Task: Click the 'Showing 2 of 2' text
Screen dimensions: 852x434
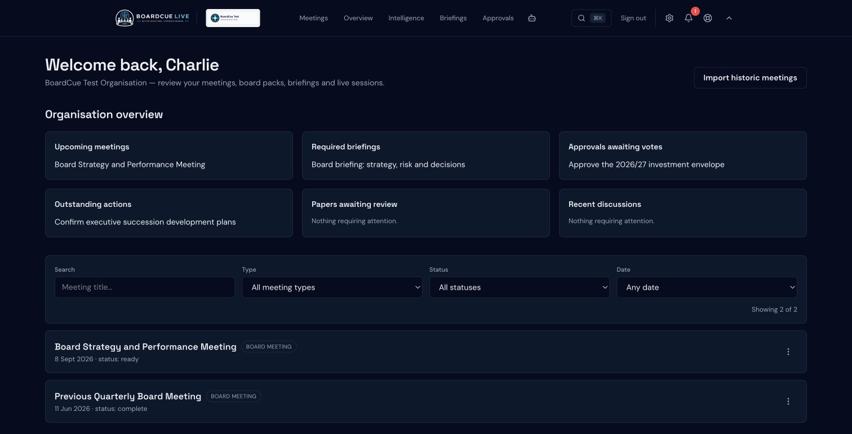Action: coord(774,309)
